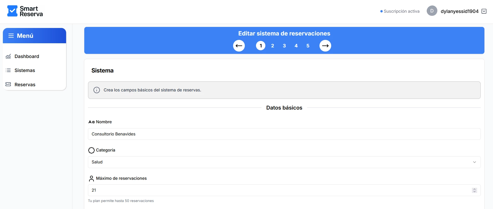Click the user avatar circle D
The width and height of the screenshot is (493, 209).
[432, 11]
